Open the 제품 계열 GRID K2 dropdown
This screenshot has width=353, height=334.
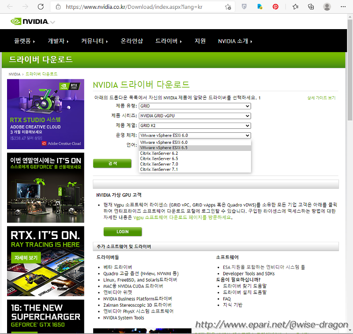195,126
